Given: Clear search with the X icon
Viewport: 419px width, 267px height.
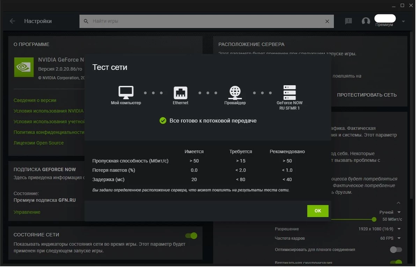Looking at the screenshot, I should pyautogui.click(x=327, y=21).
